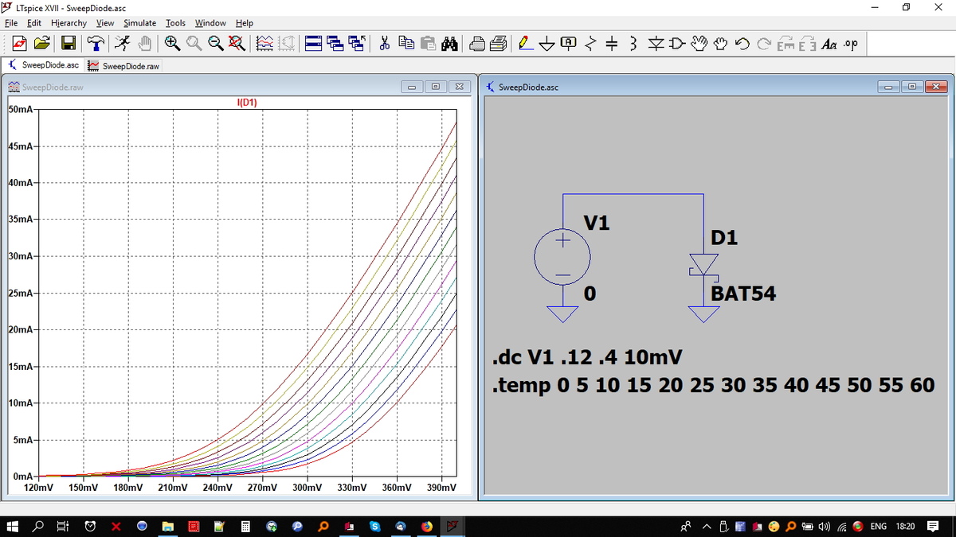956x537 pixels.
Task: Switch to SweepDiode.raw tab
Action: [123, 65]
